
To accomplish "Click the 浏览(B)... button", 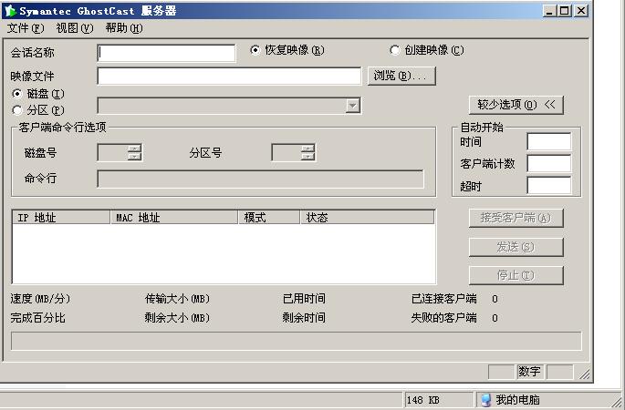I will [x=401, y=76].
